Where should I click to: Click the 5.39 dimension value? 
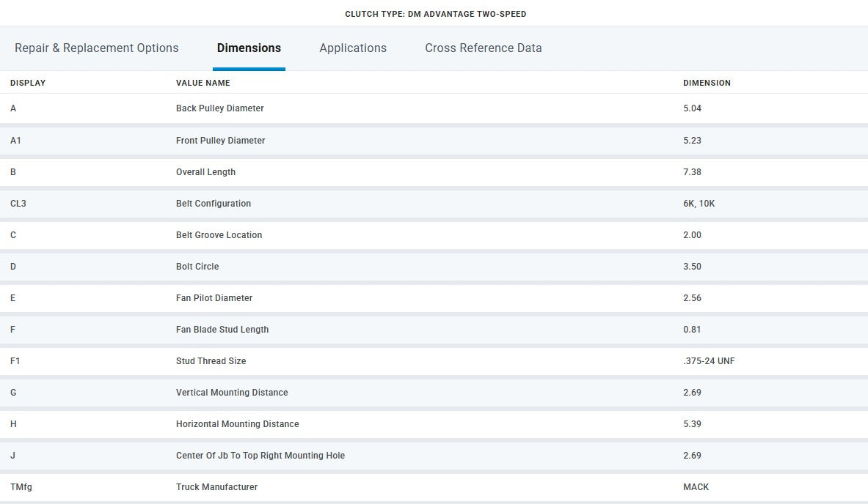[692, 424]
